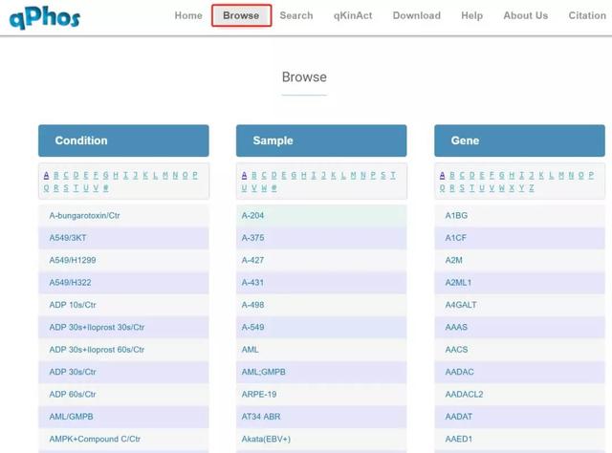Viewport: 612px width, 453px height.
Task: Select the A1BG gene
Action: click(456, 216)
